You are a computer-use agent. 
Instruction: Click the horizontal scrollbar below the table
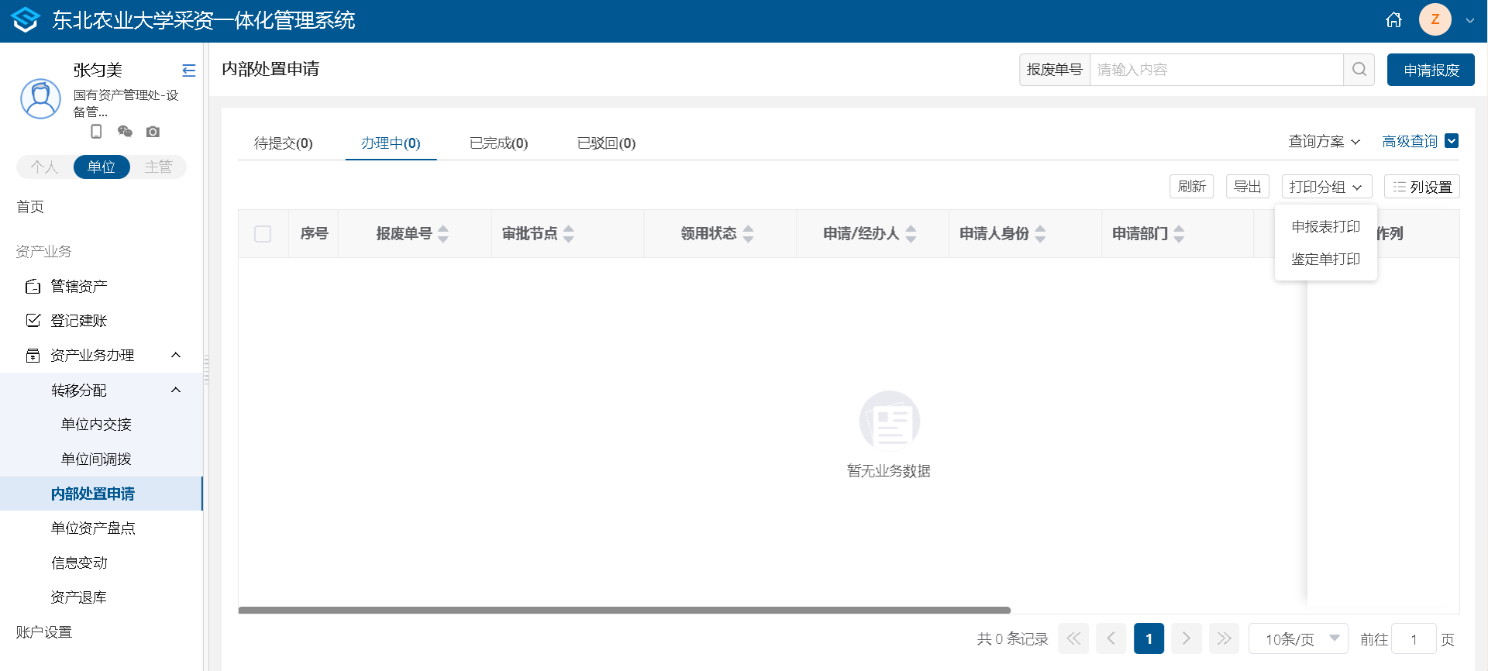[x=624, y=611]
